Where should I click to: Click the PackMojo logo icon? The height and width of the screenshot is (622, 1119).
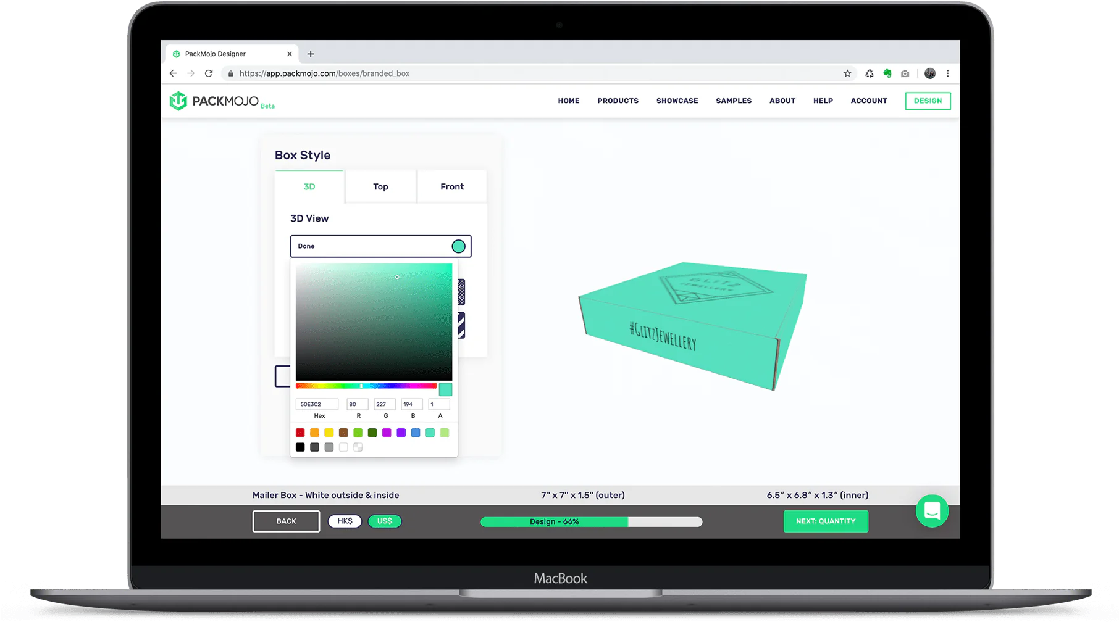click(178, 101)
